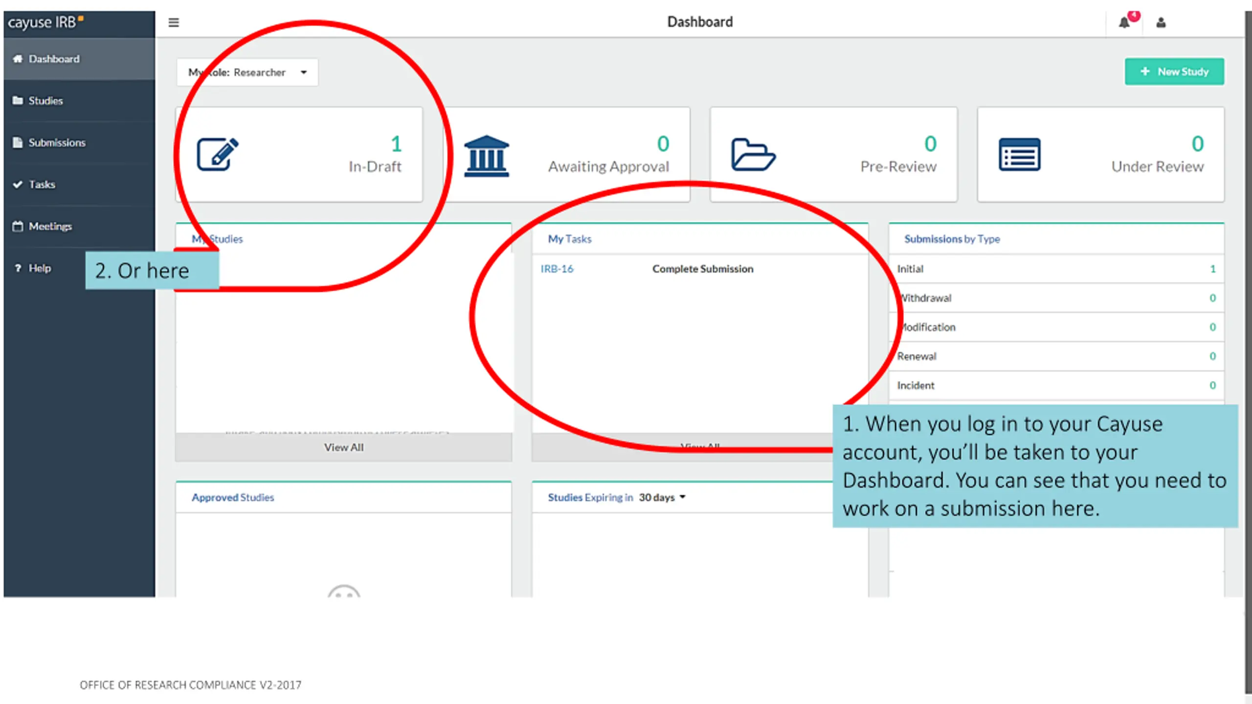Select the Complete Submission task
Image resolution: width=1252 pixels, height=704 pixels.
[x=703, y=268]
